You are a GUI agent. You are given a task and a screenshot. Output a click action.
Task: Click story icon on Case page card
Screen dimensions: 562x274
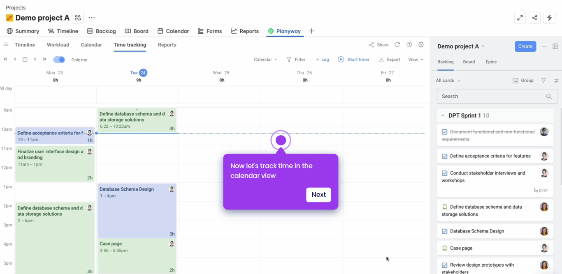pyautogui.click(x=444, y=248)
